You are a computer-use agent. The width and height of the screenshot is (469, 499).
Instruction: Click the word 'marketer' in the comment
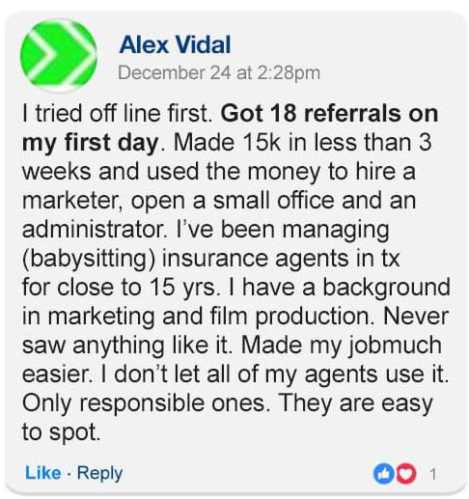[x=71, y=200]
